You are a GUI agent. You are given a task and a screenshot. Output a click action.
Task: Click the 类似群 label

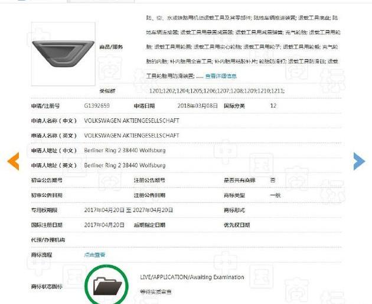pos(107,91)
